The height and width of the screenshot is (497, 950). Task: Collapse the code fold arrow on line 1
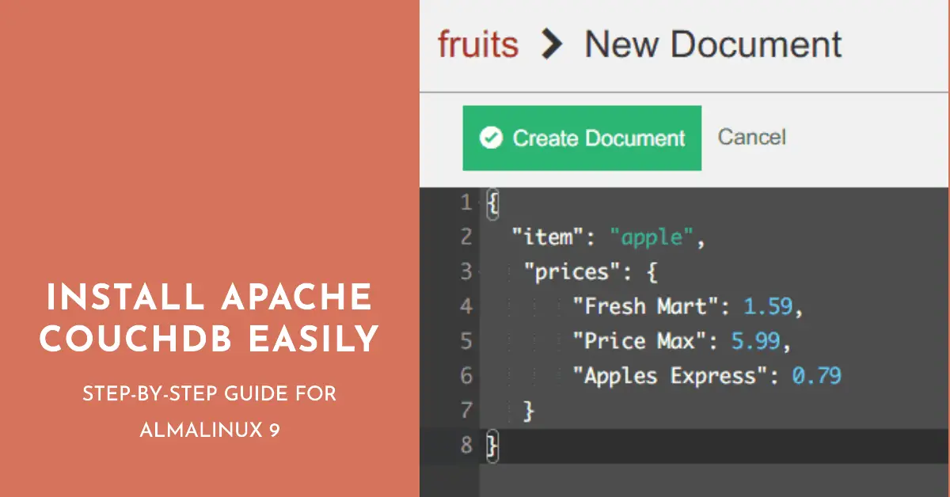coord(481,203)
